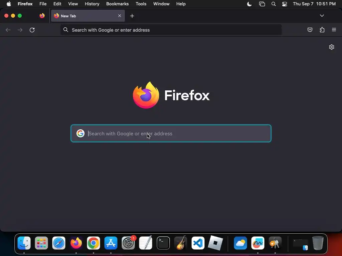The height and width of the screenshot is (256, 342).
Task: Reload the current page
Action: point(32,30)
